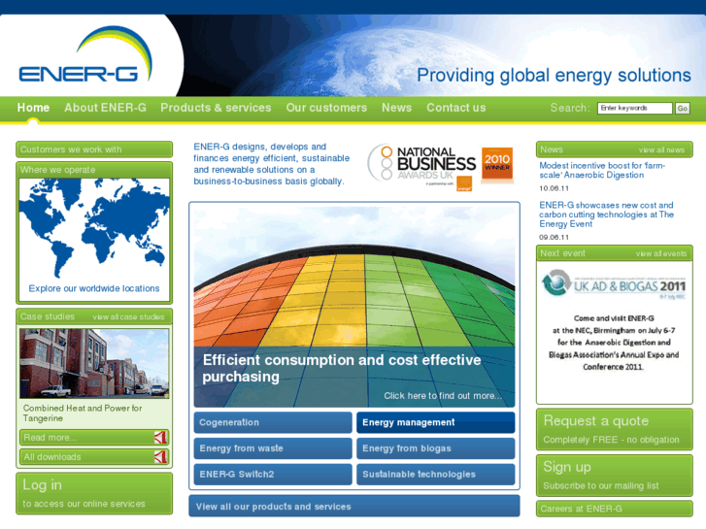Select the Energy management tab
This screenshot has height=529, width=706.
pos(435,422)
